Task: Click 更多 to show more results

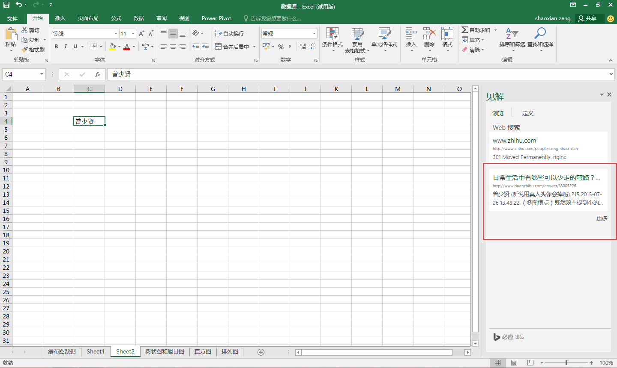Action: pyautogui.click(x=602, y=218)
